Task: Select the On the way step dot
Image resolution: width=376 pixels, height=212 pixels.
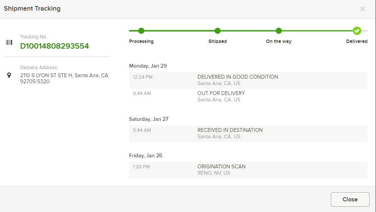Action: click(279, 31)
